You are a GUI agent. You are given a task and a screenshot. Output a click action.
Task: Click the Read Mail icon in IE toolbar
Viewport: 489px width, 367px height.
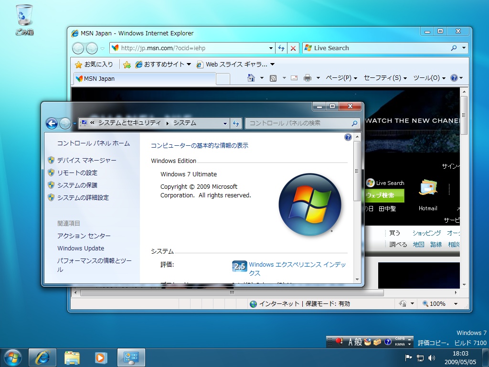[294, 78]
